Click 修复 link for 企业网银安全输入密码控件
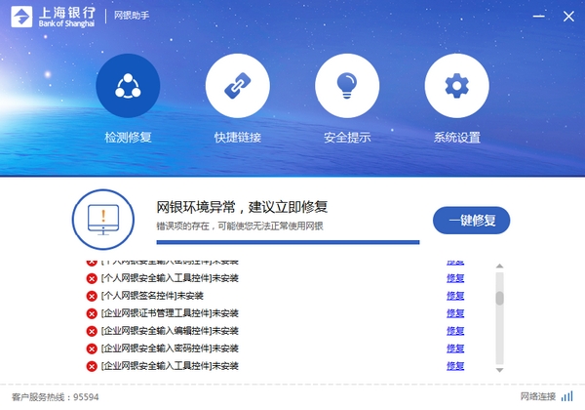 pos(455,348)
